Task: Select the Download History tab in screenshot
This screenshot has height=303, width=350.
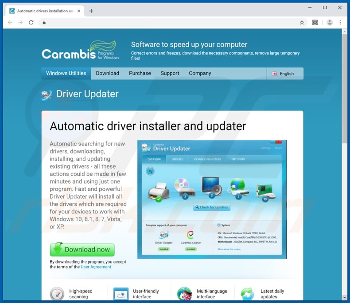Action: tap(208, 159)
